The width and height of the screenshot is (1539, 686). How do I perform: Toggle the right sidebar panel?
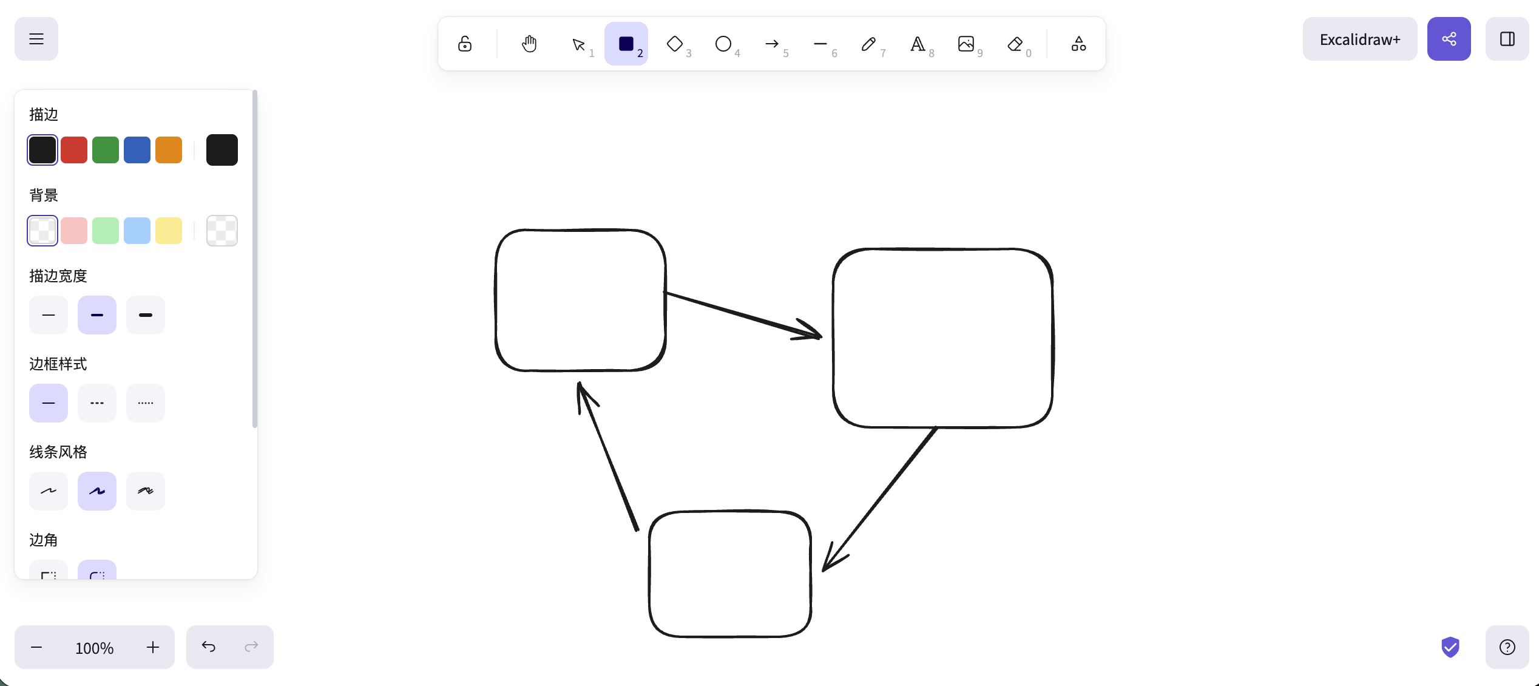pyautogui.click(x=1507, y=39)
